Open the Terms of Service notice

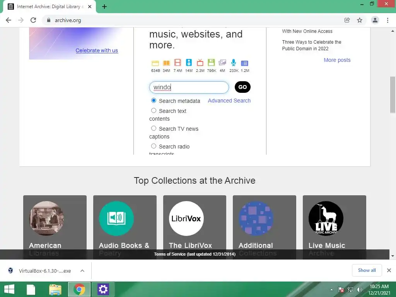195,254
